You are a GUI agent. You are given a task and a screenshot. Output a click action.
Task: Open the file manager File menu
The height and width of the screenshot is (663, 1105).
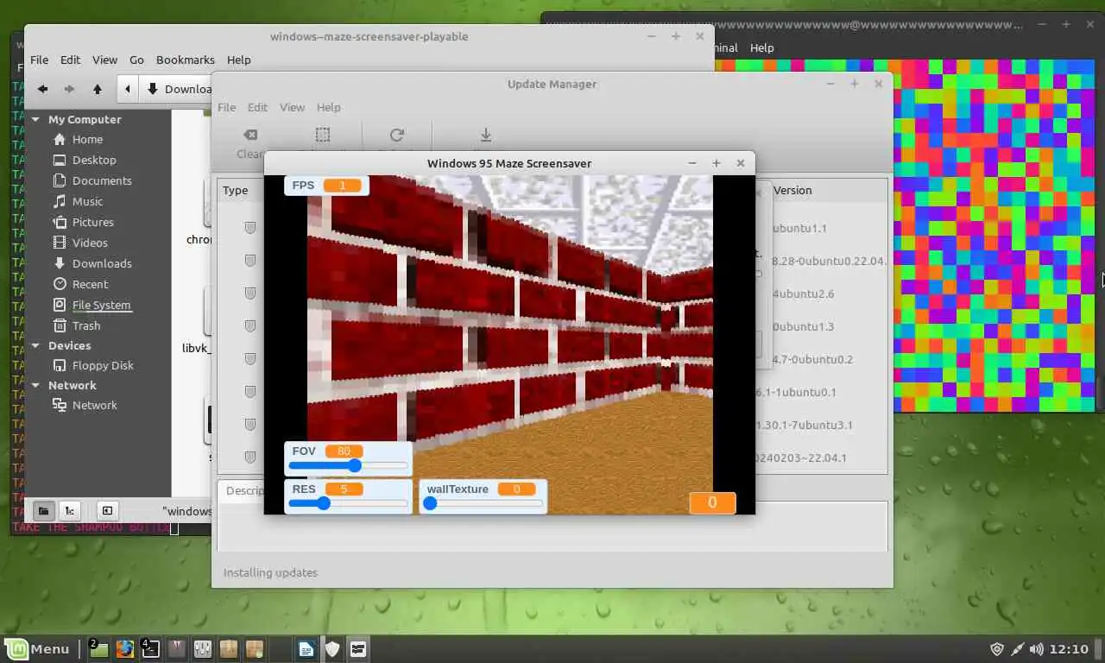coord(40,60)
